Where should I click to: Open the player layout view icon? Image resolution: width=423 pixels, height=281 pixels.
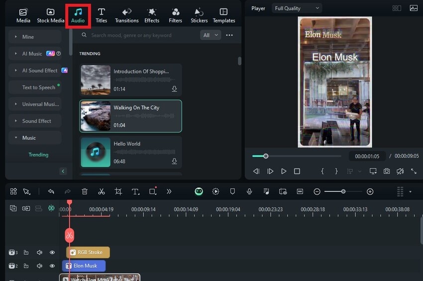(397, 8)
